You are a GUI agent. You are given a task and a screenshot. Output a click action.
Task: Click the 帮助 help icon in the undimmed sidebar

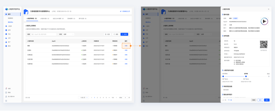[6, 93]
